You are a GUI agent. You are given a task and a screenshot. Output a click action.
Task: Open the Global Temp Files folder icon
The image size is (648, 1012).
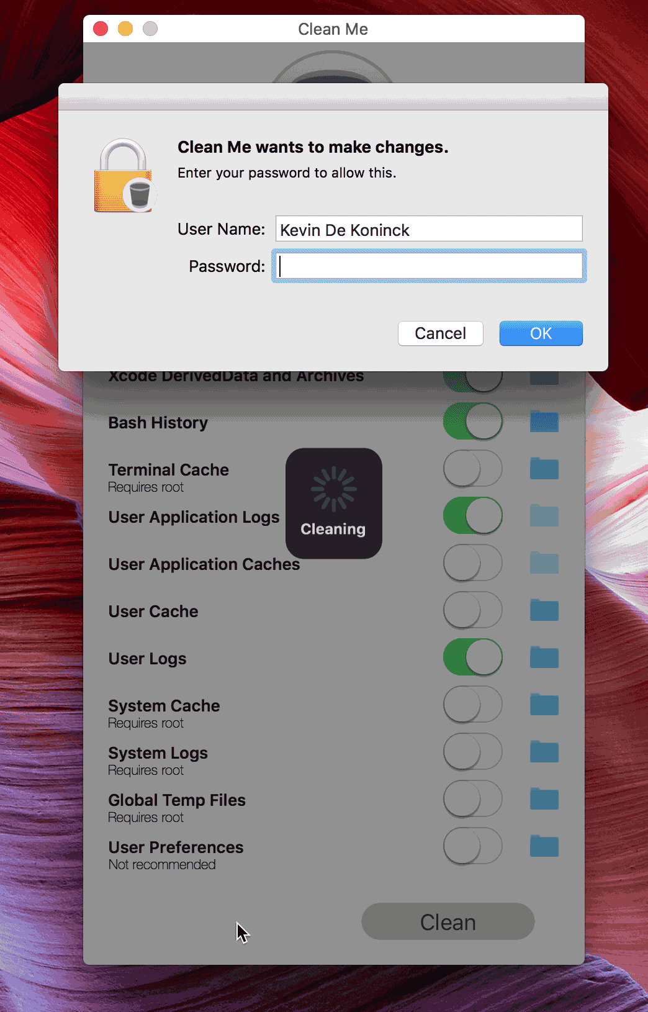[544, 799]
